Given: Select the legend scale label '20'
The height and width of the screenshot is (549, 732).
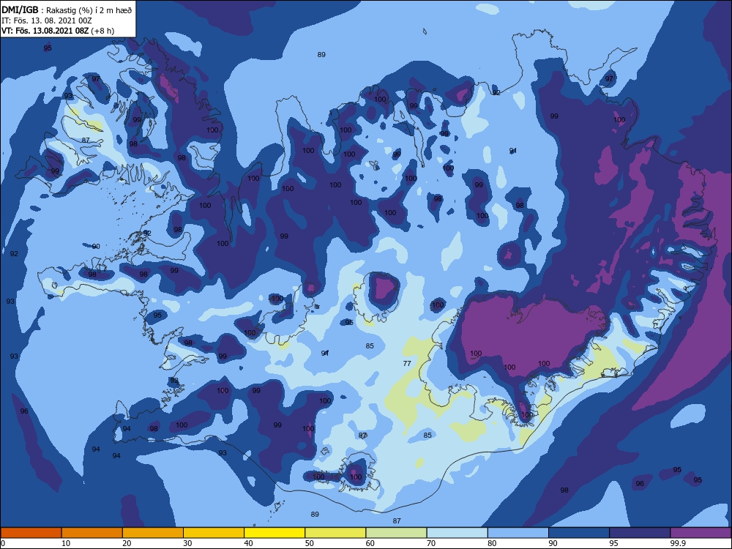Looking at the screenshot, I should [x=127, y=543].
